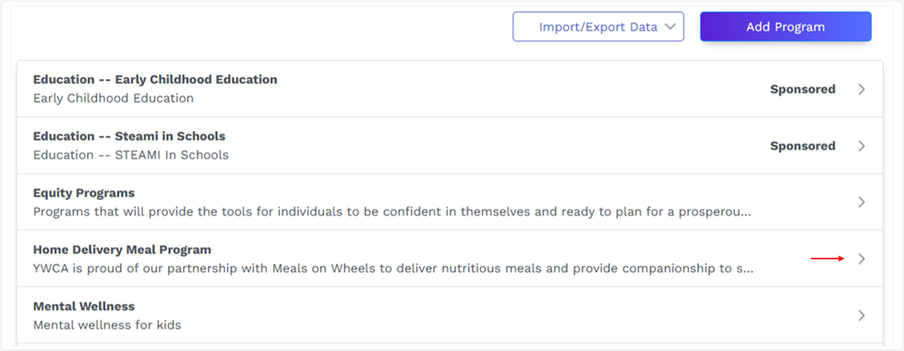Click the Sponsored label on Early Childhood Education

802,89
